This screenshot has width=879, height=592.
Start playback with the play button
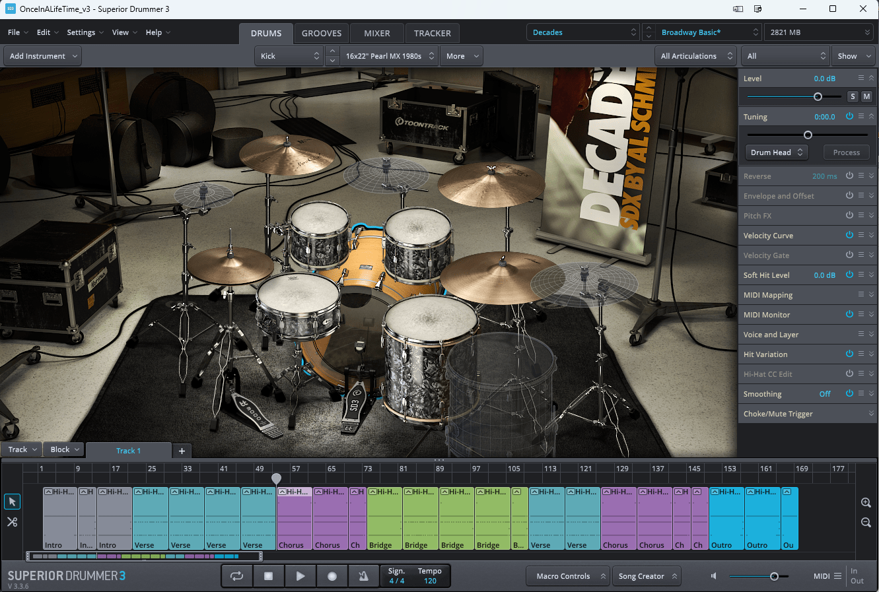tap(300, 576)
